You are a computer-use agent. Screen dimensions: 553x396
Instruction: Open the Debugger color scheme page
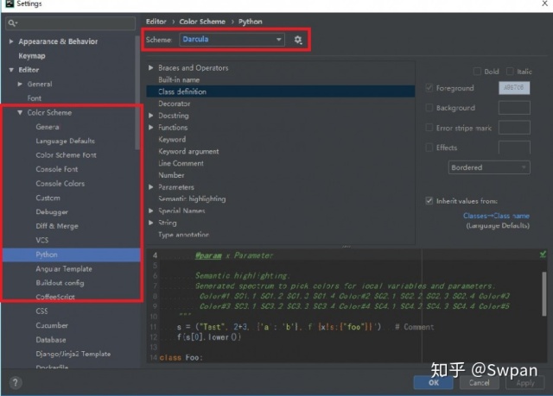[x=52, y=212]
